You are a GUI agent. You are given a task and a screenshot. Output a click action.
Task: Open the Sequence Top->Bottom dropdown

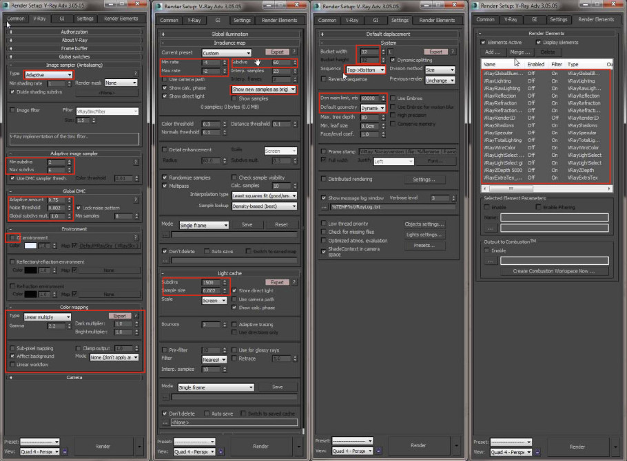point(365,70)
